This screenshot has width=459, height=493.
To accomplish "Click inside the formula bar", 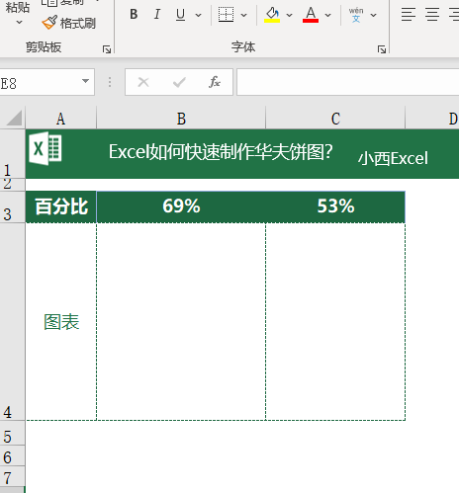I will click(x=348, y=82).
